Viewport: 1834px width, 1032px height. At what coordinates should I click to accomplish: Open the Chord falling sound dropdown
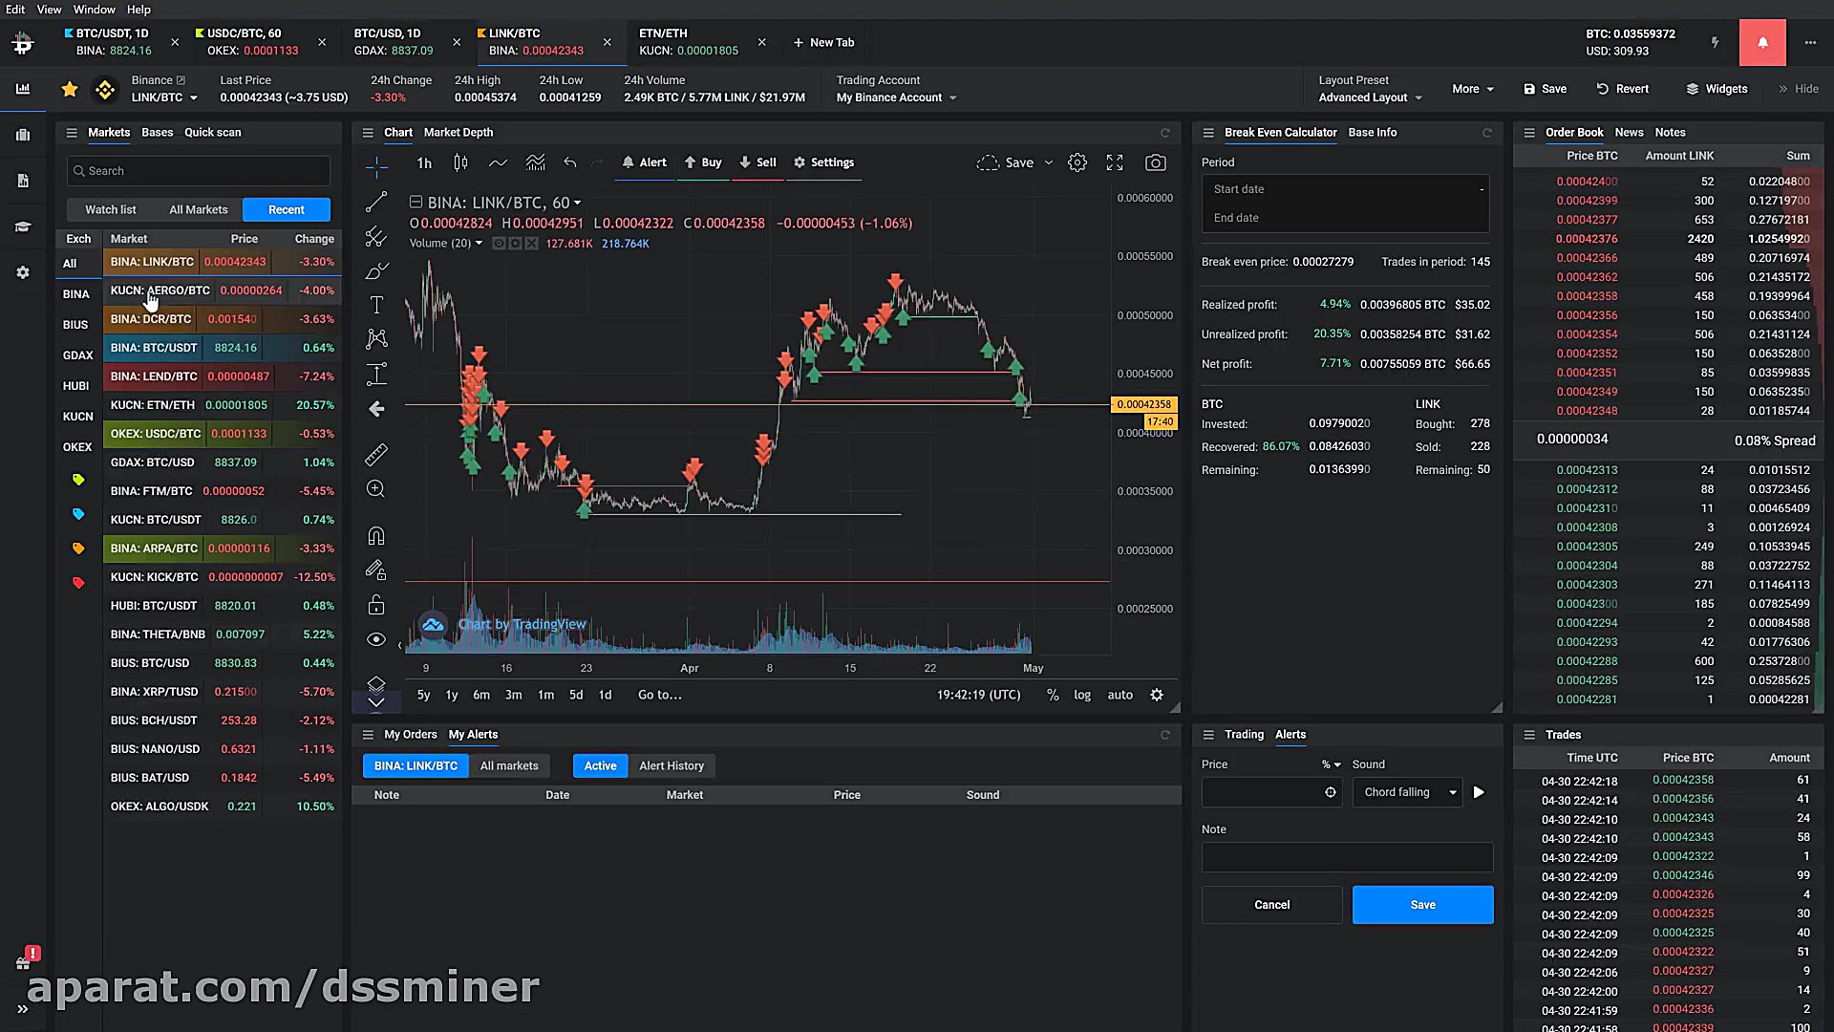1407,792
